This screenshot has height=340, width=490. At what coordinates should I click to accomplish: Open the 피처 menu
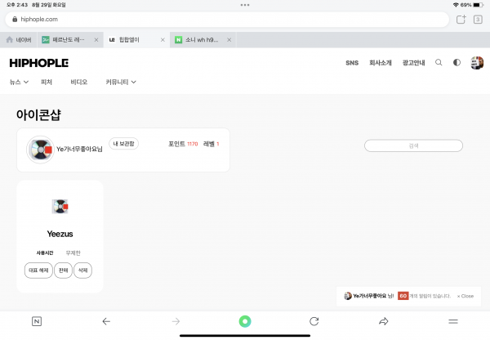point(47,82)
